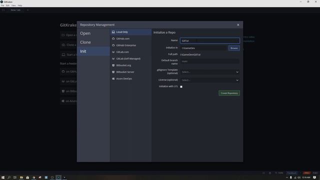This screenshot has height=180, width=320.
Task: Open the View menu
Action: (x=13, y=5)
